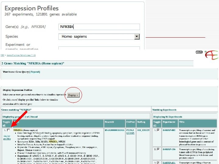Image resolution: width=219 pixels, height=164 pixels.
Task: Open Ensembl link ENSG00000100906
Action: [x=115, y=130]
